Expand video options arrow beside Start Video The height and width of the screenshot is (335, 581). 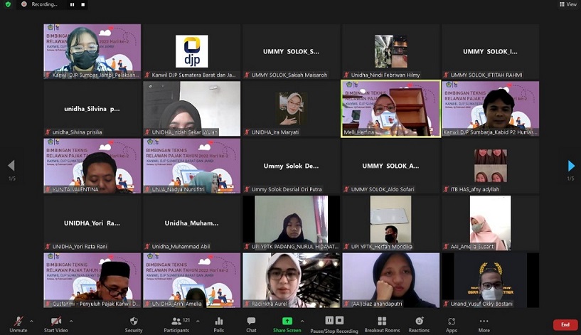point(70,320)
